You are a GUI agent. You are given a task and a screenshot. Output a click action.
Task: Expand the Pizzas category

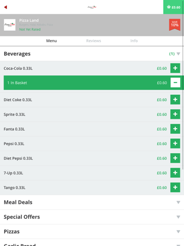point(92,232)
